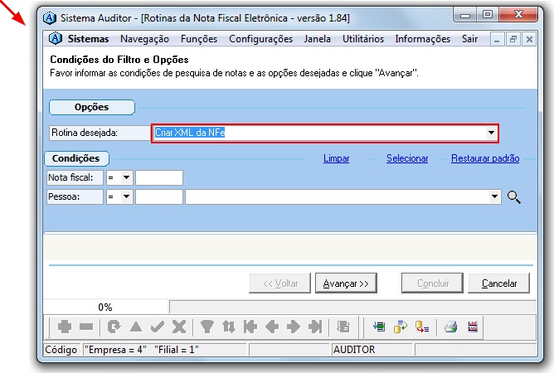This screenshot has width=554, height=373.
Task: Click the yellow database with green arrow icon
Action: coord(401,327)
